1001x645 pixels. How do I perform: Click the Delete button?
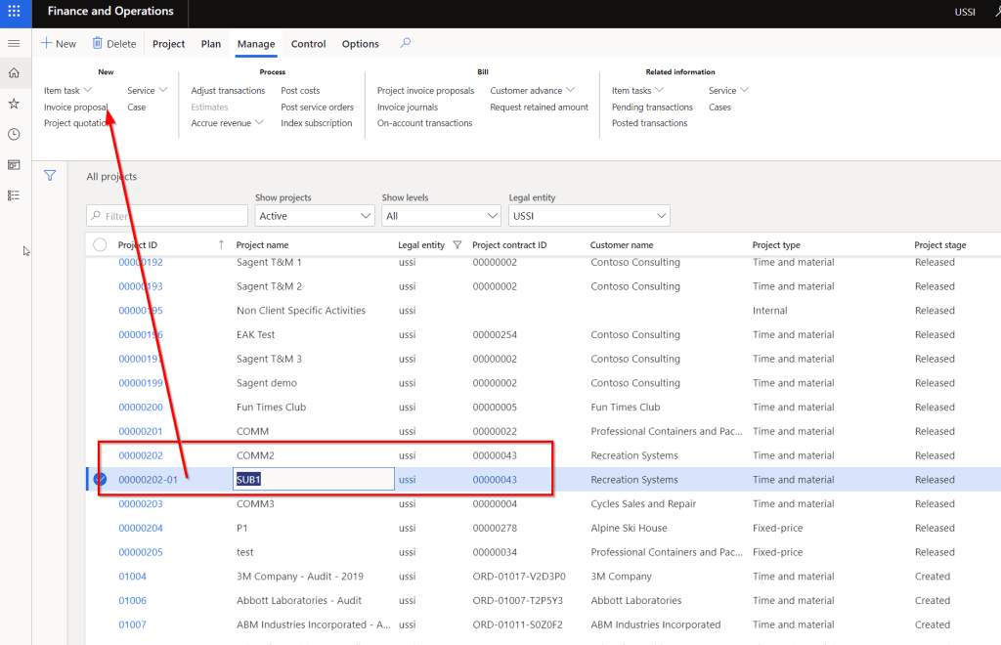point(114,44)
